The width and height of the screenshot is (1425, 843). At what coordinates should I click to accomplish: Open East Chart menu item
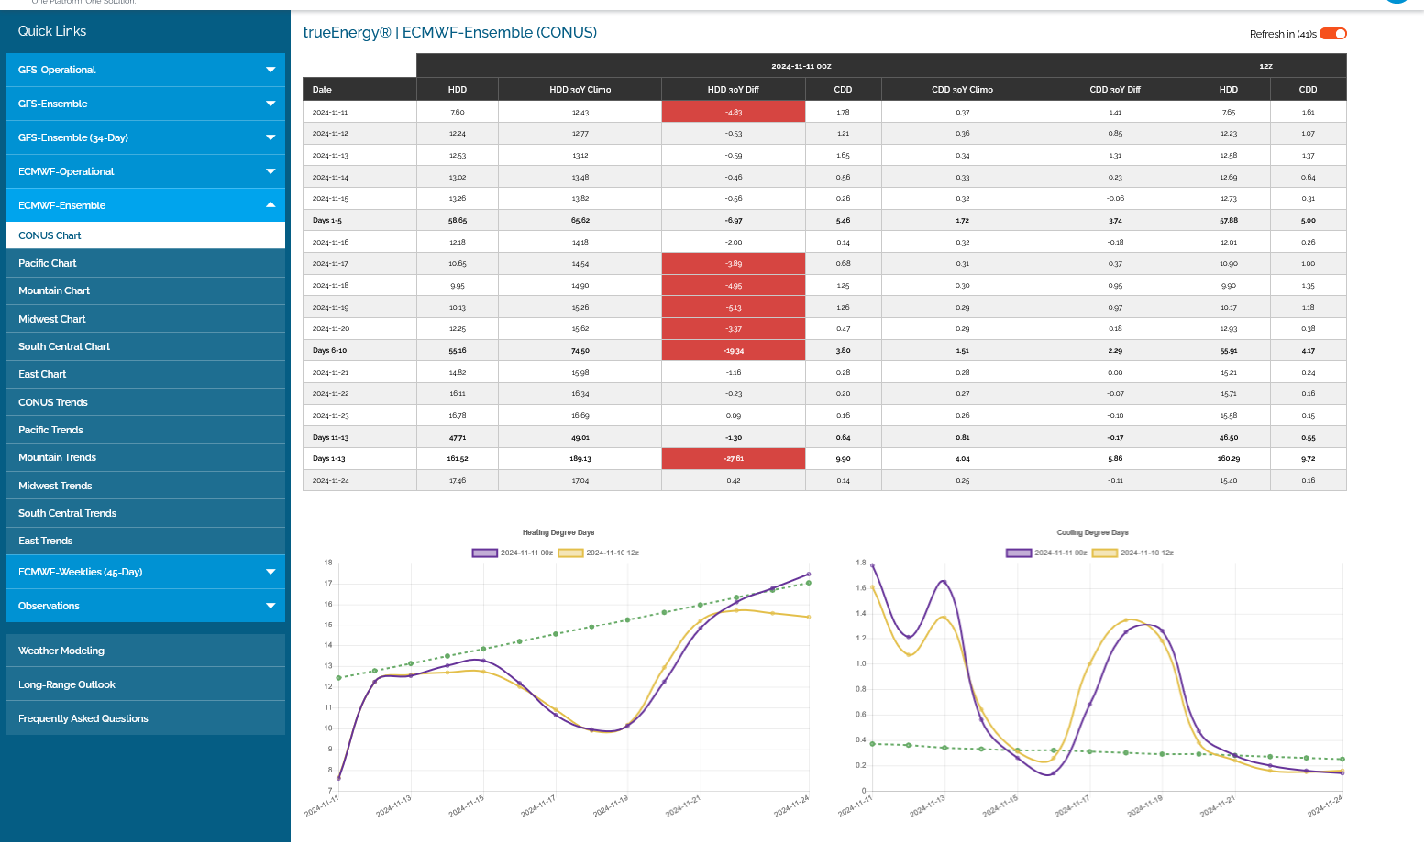tap(146, 374)
